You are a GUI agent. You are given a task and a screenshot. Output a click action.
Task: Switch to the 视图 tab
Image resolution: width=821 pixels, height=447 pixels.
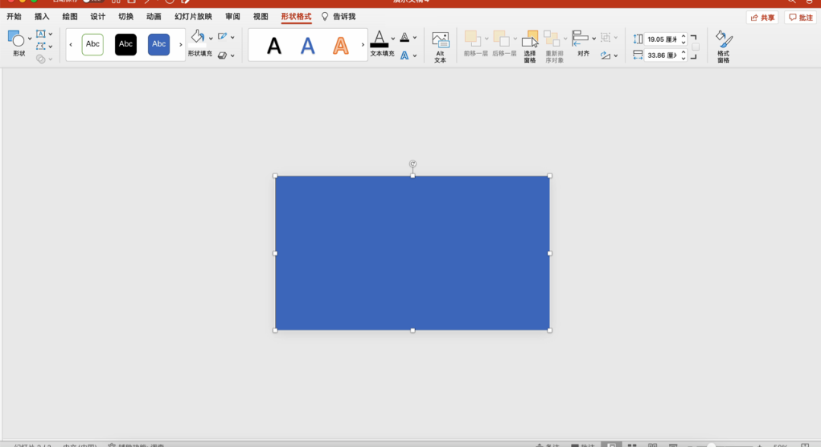pos(261,17)
